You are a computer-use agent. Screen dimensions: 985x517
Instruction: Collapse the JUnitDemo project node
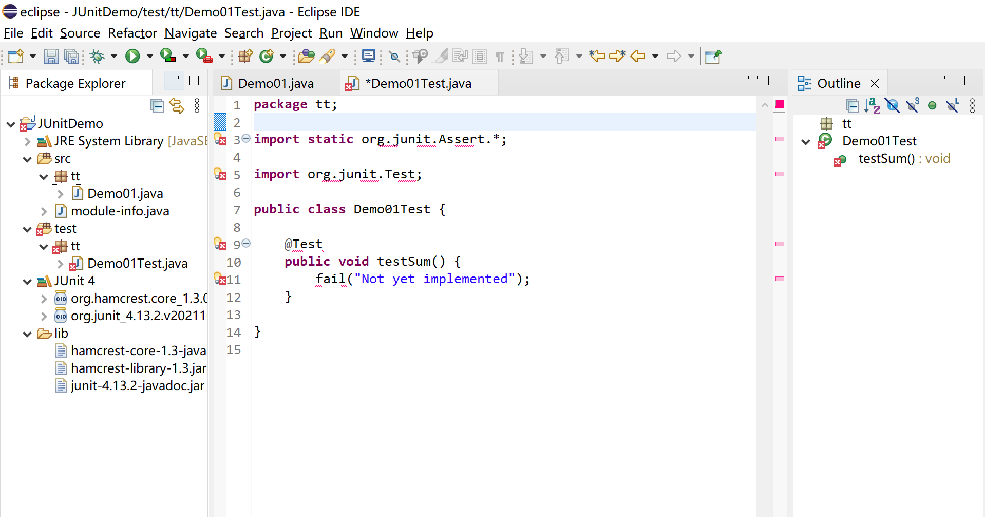click(x=11, y=124)
